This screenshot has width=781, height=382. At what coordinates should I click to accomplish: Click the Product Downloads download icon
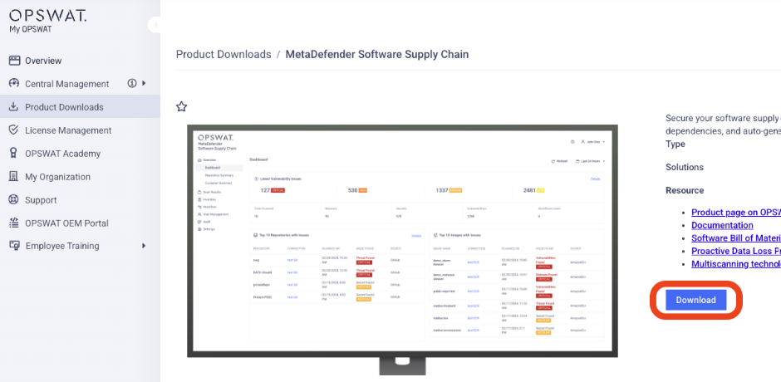(x=14, y=107)
